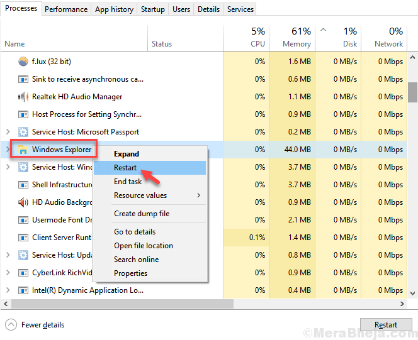Click the 1.6 MB memory value
Viewport: 418px width, 340px height.
pyautogui.click(x=300, y=62)
